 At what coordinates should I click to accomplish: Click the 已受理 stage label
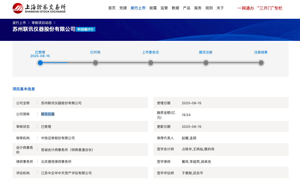pos(40,52)
